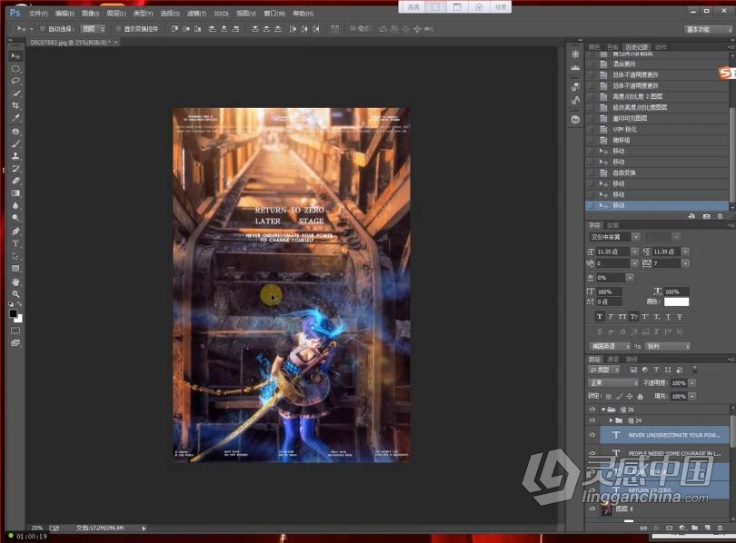
Task: Open font family dropdown in Character panel
Action: pos(635,237)
